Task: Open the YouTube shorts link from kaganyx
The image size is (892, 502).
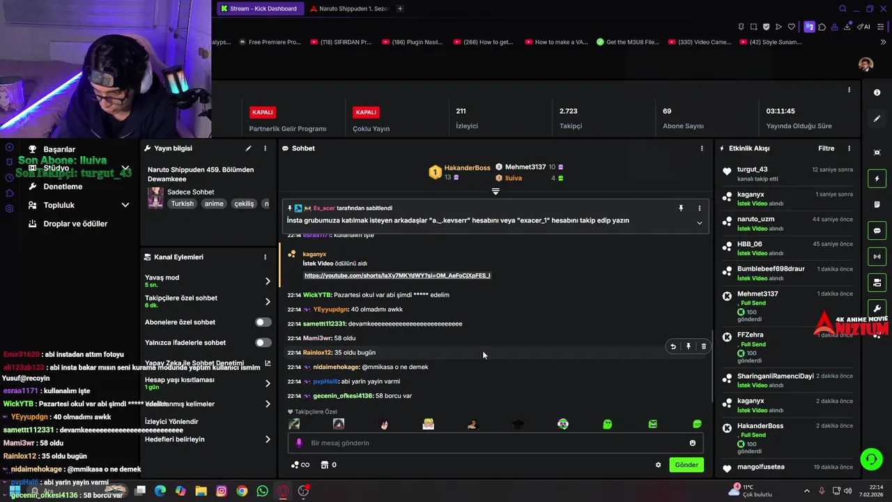Action: coord(397,275)
